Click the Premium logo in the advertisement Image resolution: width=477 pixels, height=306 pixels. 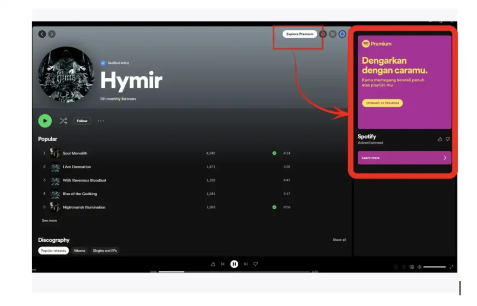376,44
